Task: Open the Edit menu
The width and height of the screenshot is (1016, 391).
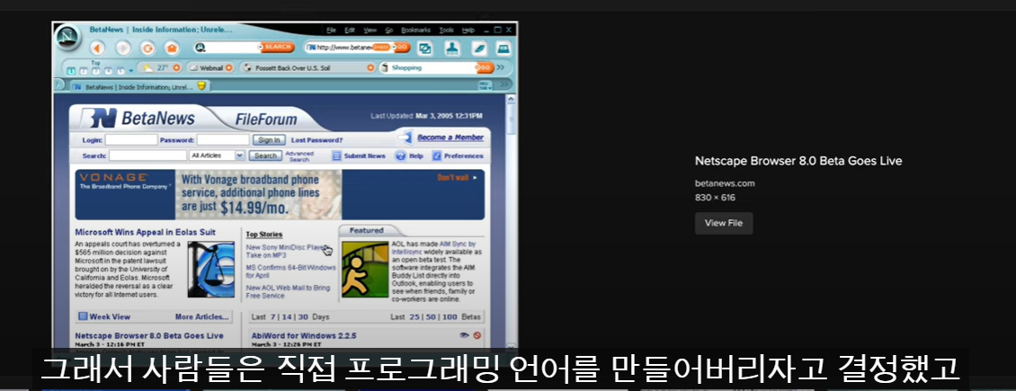Action: pos(350,31)
